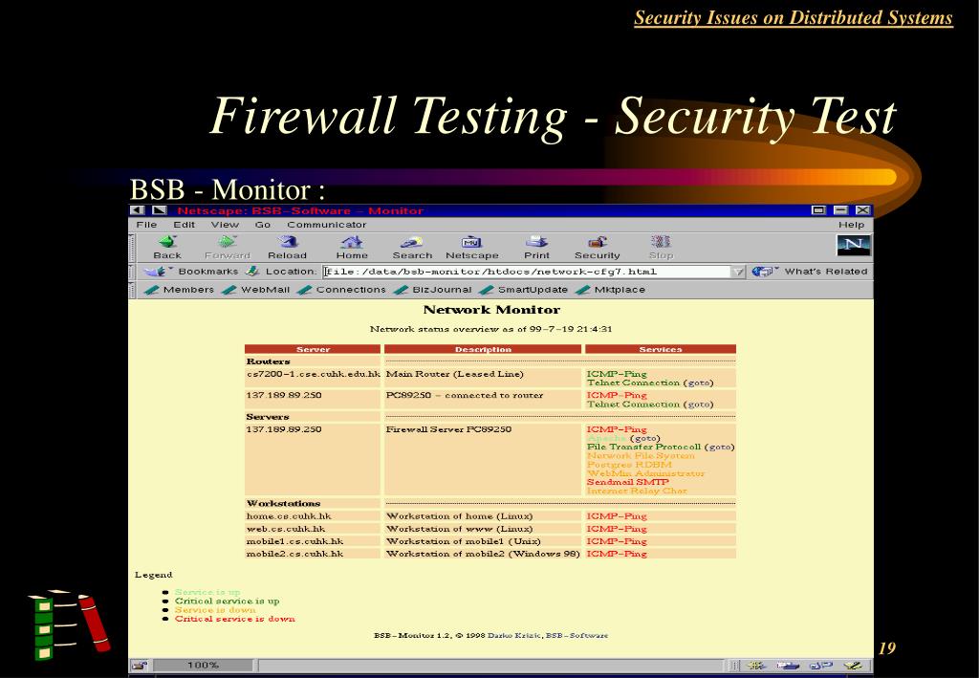The width and height of the screenshot is (979, 678).
Task: Collapse the navigation toolbar grip handle
Action: (132, 248)
